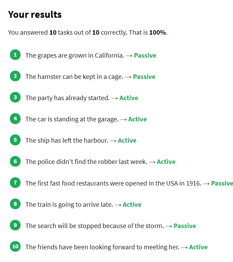Click the green number 1 circle

click(15, 55)
